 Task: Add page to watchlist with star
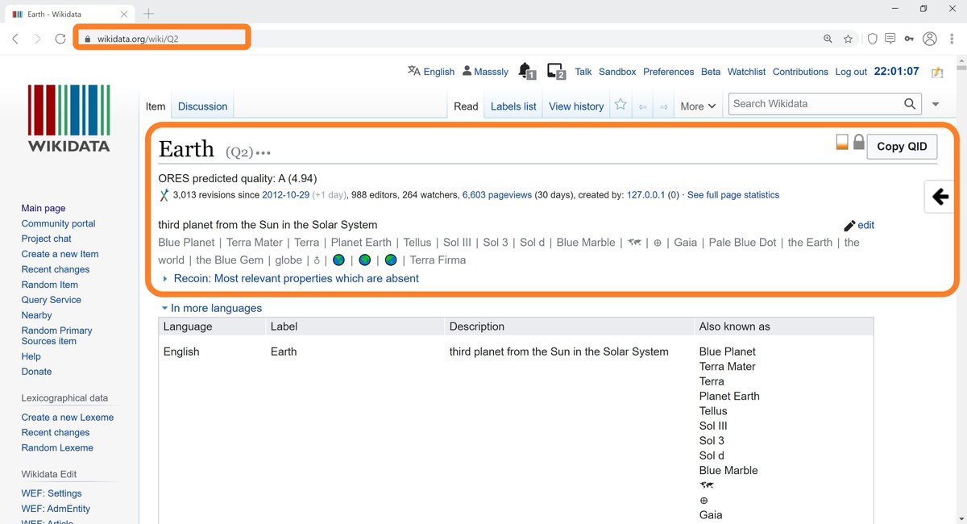(x=620, y=105)
